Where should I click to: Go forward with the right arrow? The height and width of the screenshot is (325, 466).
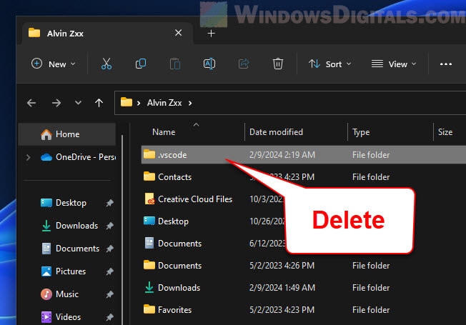[56, 103]
